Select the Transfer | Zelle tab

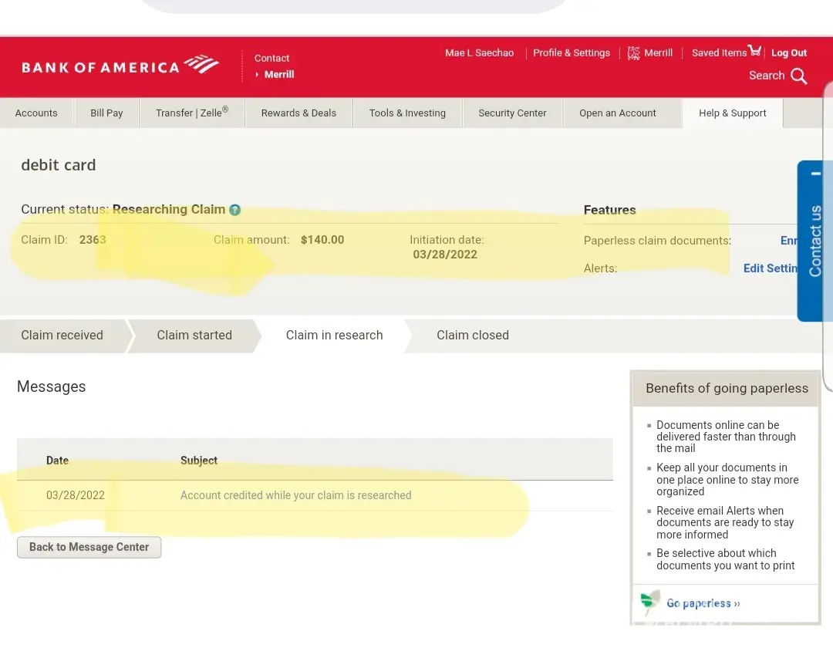tap(191, 113)
